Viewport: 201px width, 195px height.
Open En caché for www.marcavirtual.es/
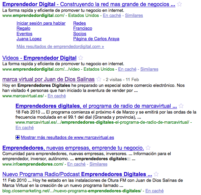(x=57, y=96)
